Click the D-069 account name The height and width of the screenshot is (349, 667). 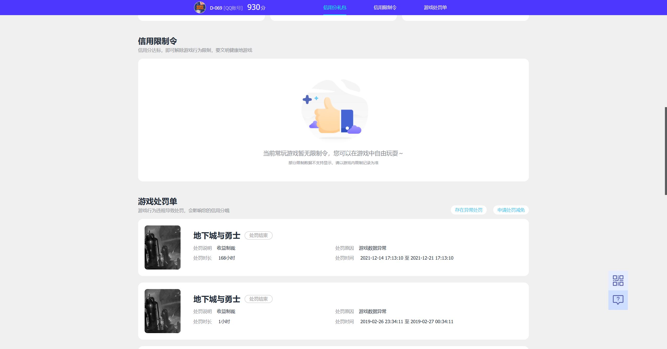pyautogui.click(x=216, y=8)
